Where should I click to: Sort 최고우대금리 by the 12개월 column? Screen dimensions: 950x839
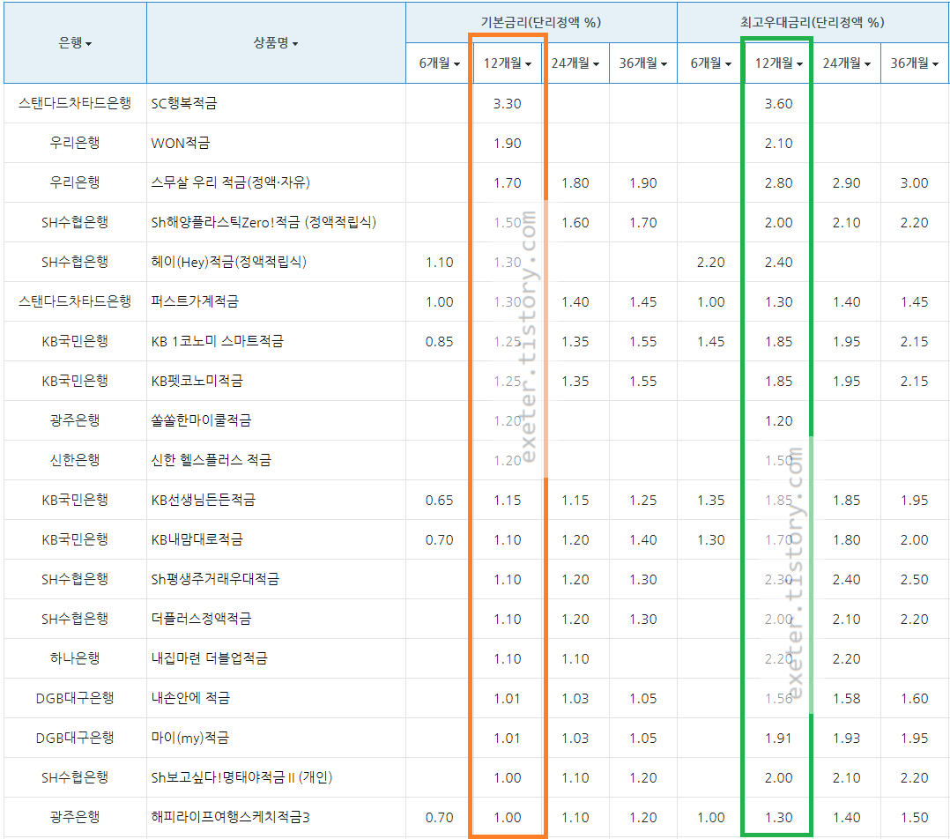pos(778,63)
